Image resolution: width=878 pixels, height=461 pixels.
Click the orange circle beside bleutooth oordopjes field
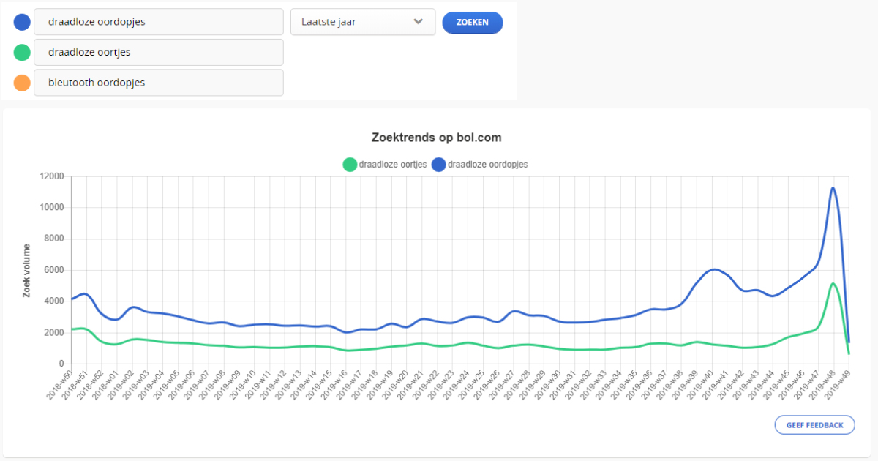click(x=22, y=83)
